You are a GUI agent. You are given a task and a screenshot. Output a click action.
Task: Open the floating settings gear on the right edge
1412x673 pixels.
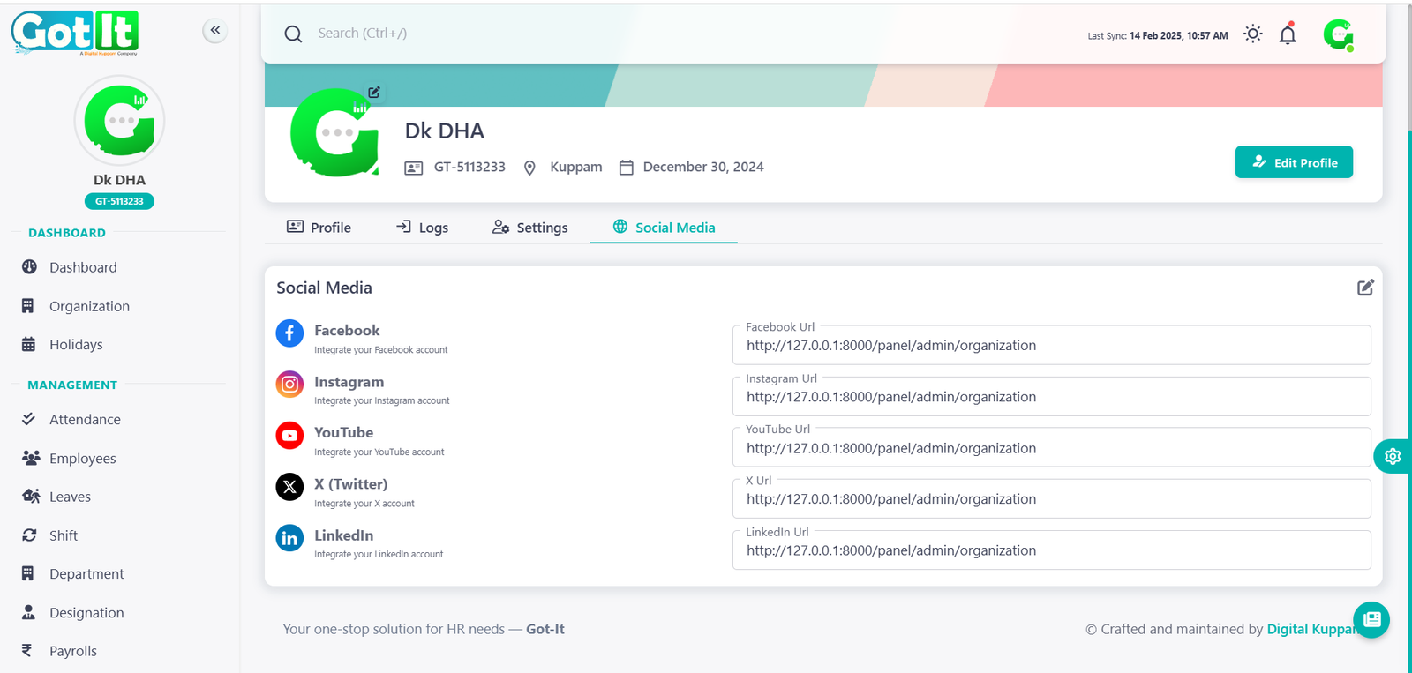(x=1392, y=456)
